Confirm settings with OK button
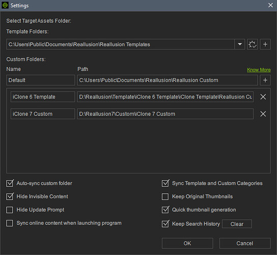The width and height of the screenshot is (277, 255). 187,243
